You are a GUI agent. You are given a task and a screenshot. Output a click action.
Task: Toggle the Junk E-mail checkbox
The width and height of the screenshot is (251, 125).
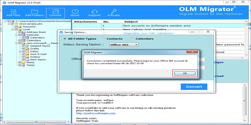24,54
